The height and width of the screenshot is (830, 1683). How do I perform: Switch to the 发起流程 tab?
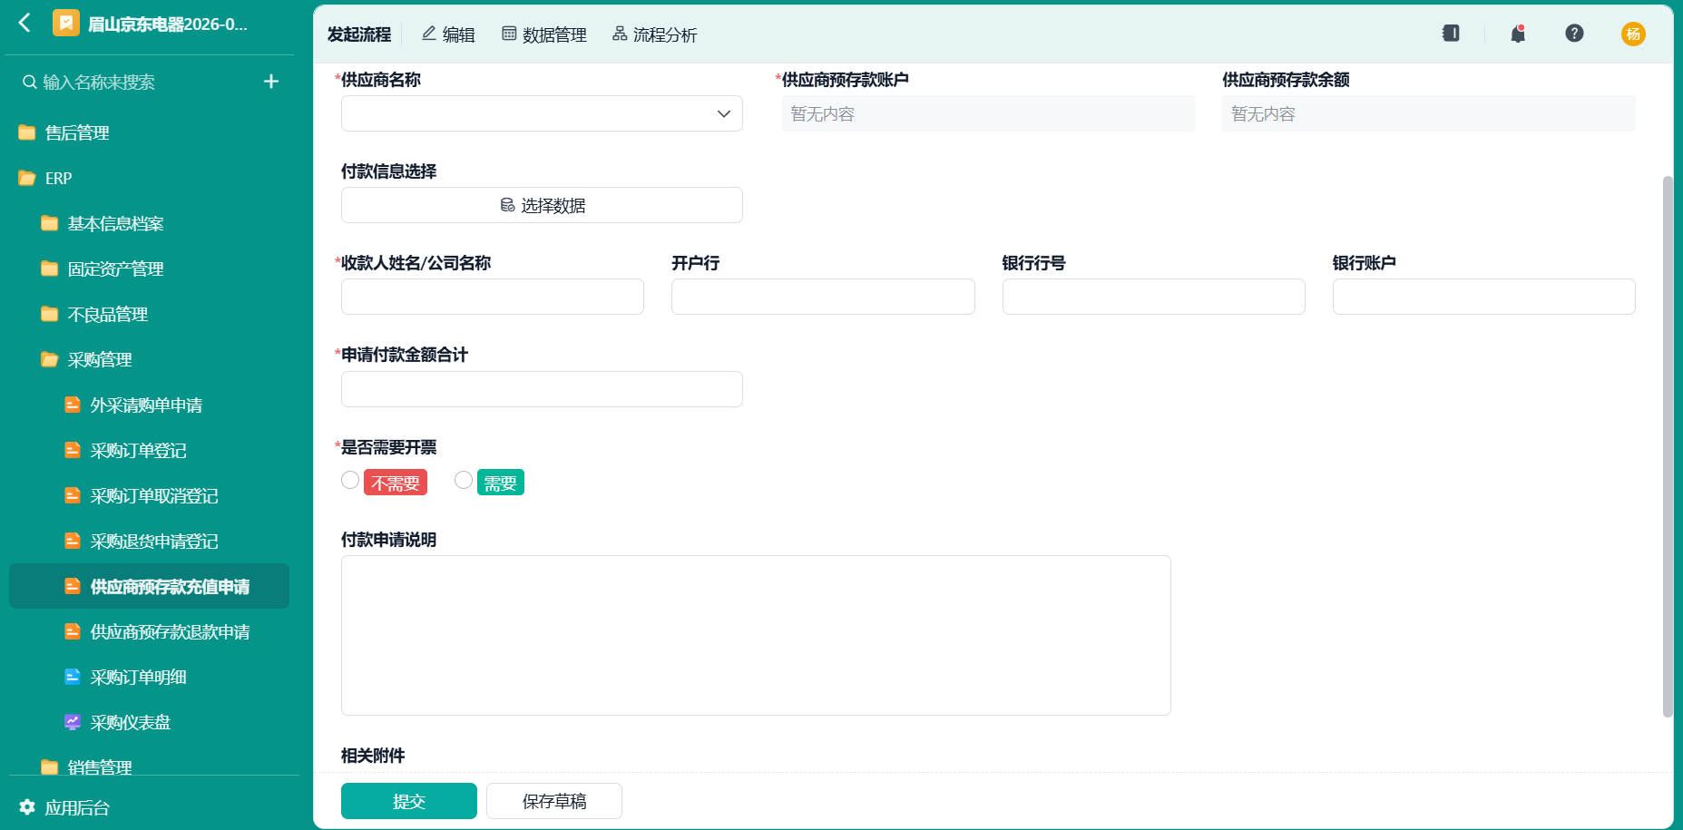pyautogui.click(x=359, y=34)
